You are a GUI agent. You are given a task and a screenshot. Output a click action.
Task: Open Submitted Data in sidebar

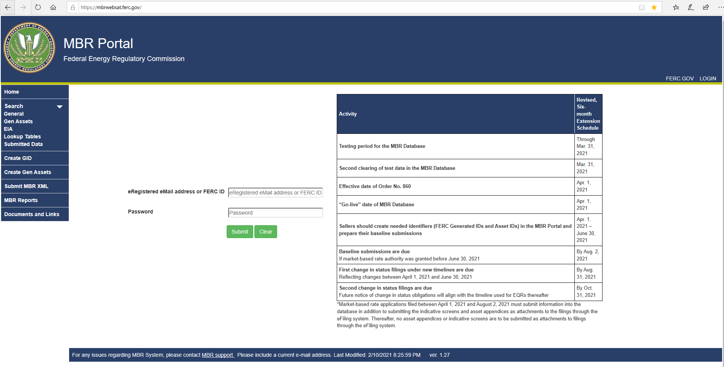pos(23,144)
